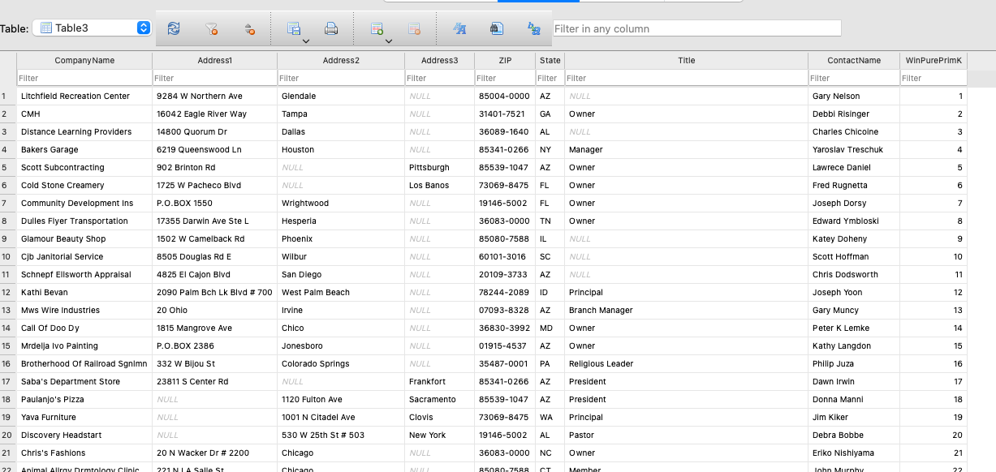Select the Saba's Department Store cell
The height and width of the screenshot is (472, 996).
tap(84, 381)
